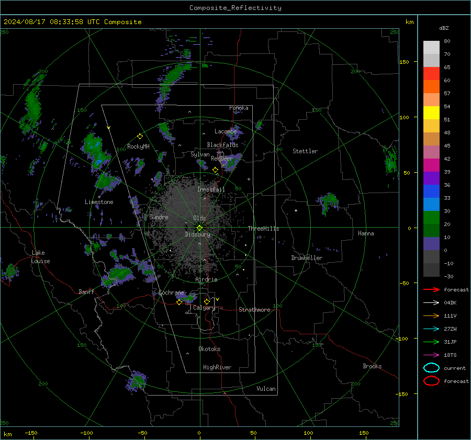Screen dimensions: 471x440
Task: Click the cyan 'current' ellipse symbol
Action: pyautogui.click(x=431, y=368)
